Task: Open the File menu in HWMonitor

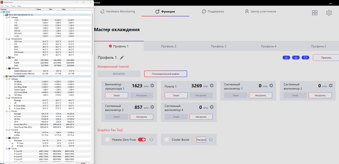Action: click(2, 6)
